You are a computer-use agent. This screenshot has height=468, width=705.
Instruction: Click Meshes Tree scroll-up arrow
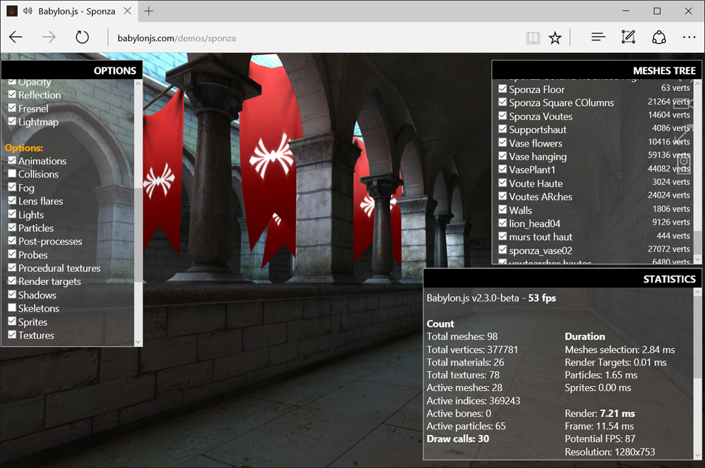pos(697,83)
